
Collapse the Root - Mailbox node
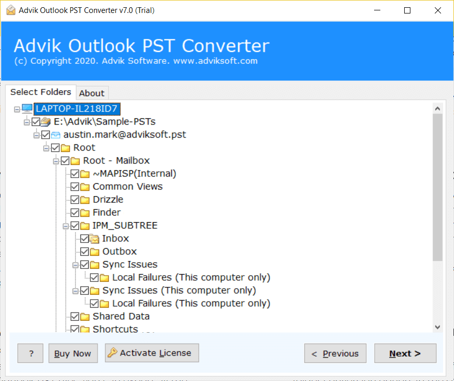tap(56, 160)
